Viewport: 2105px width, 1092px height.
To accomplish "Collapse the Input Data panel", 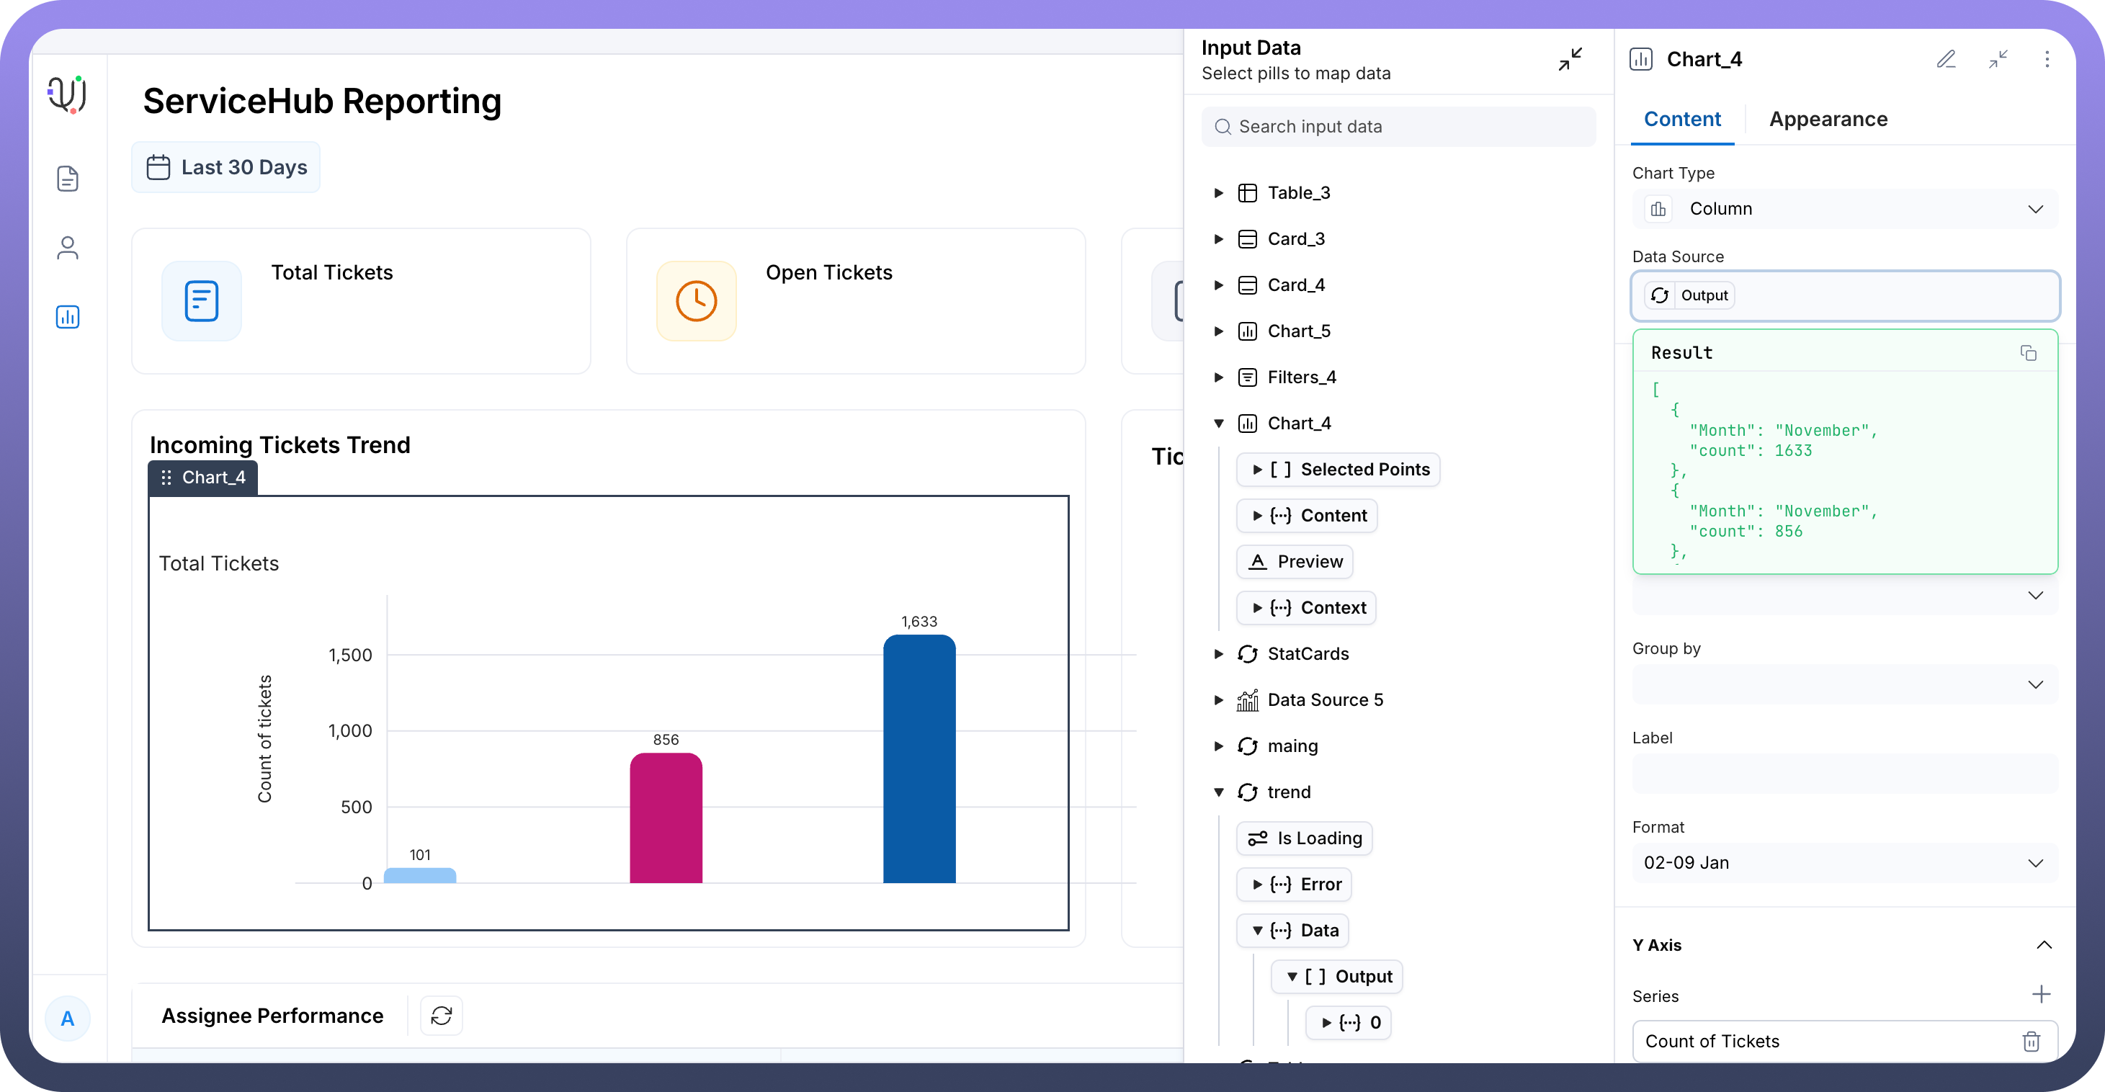I will (x=1569, y=60).
